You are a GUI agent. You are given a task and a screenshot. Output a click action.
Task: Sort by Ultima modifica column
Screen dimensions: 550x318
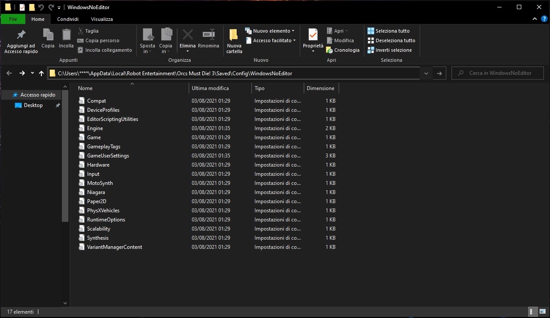(220, 88)
